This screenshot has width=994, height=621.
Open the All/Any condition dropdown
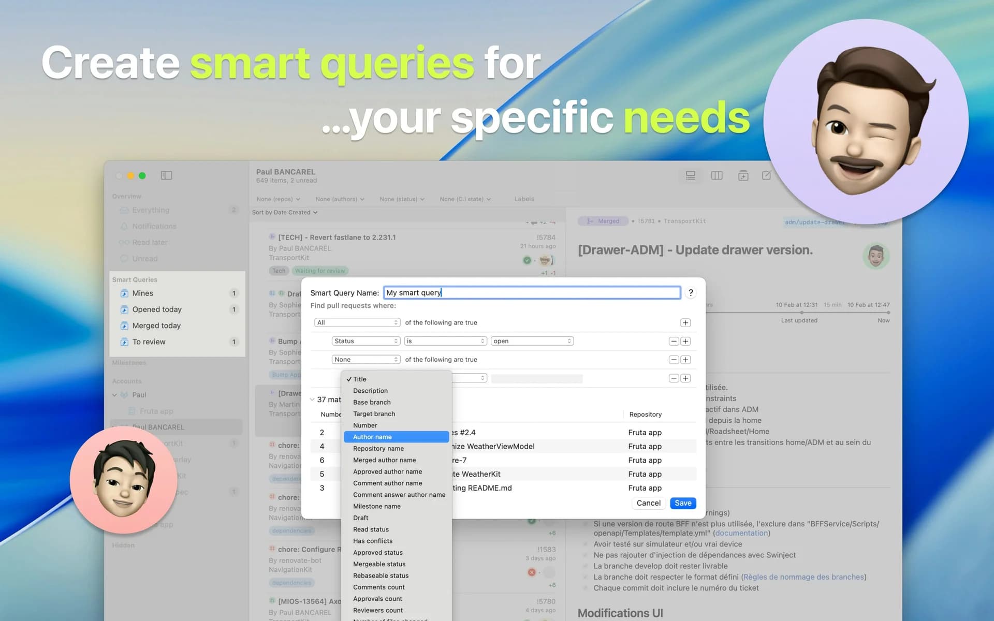pyautogui.click(x=357, y=322)
